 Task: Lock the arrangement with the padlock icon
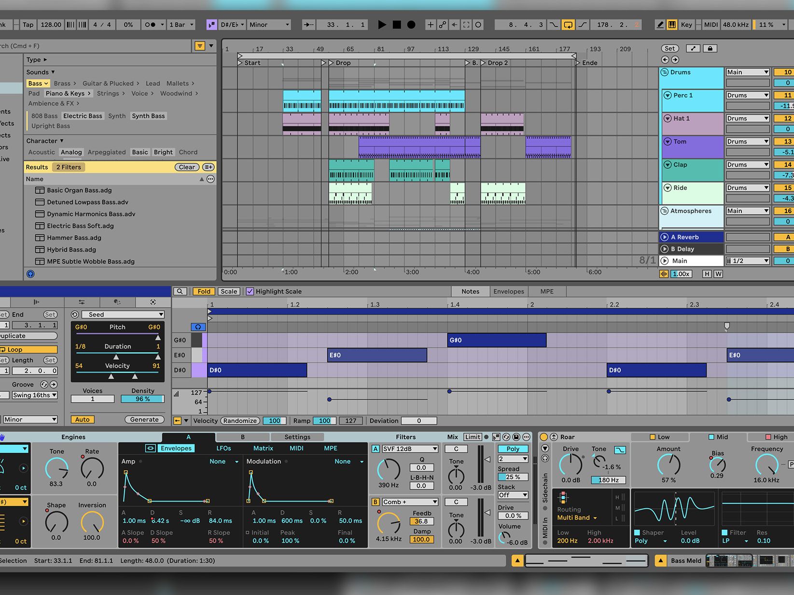[710, 48]
